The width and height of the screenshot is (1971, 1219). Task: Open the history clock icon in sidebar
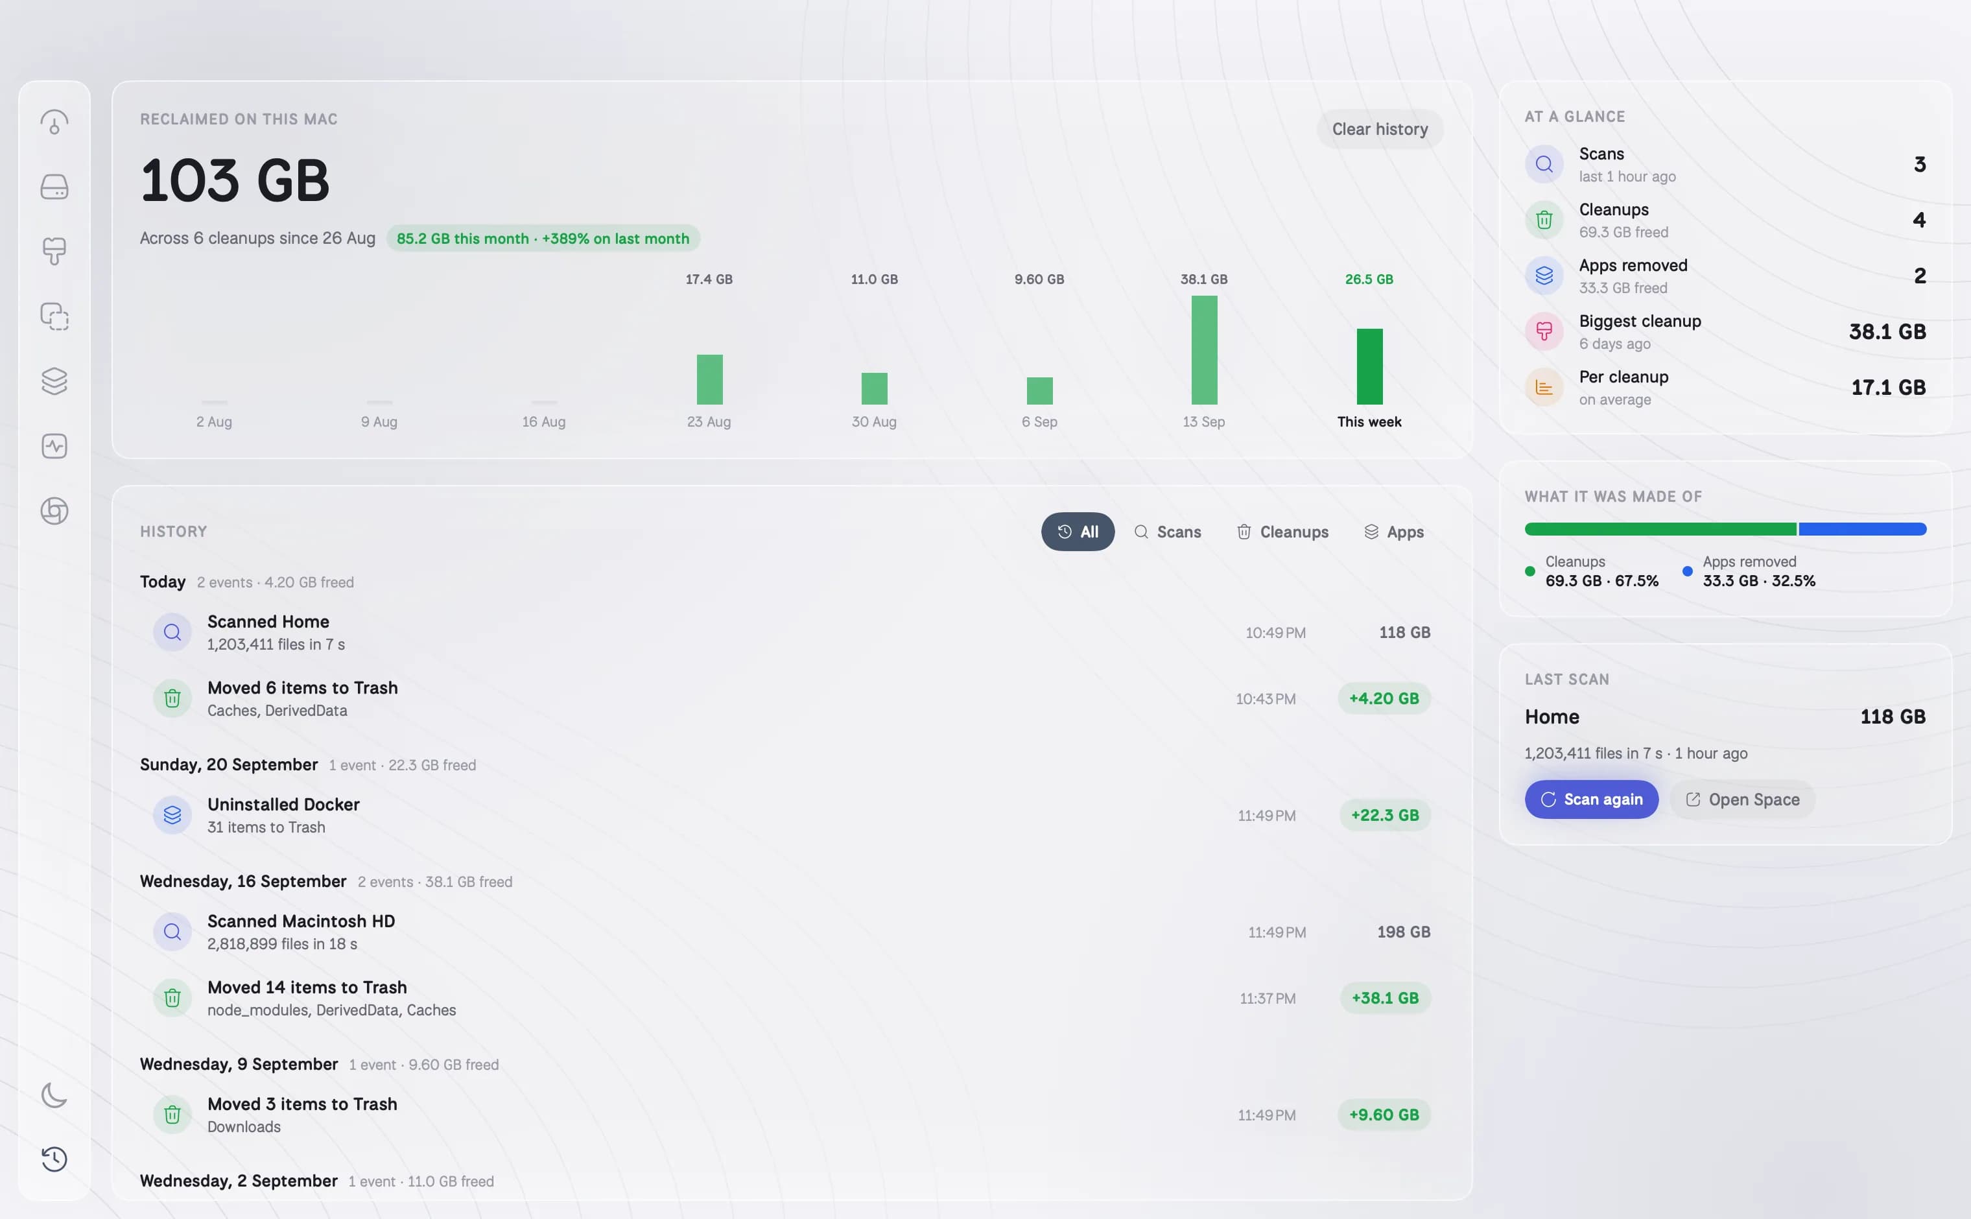(x=54, y=1159)
